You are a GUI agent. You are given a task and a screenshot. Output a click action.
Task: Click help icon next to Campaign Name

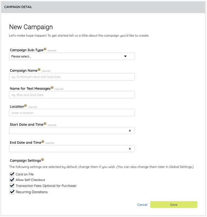39,70
